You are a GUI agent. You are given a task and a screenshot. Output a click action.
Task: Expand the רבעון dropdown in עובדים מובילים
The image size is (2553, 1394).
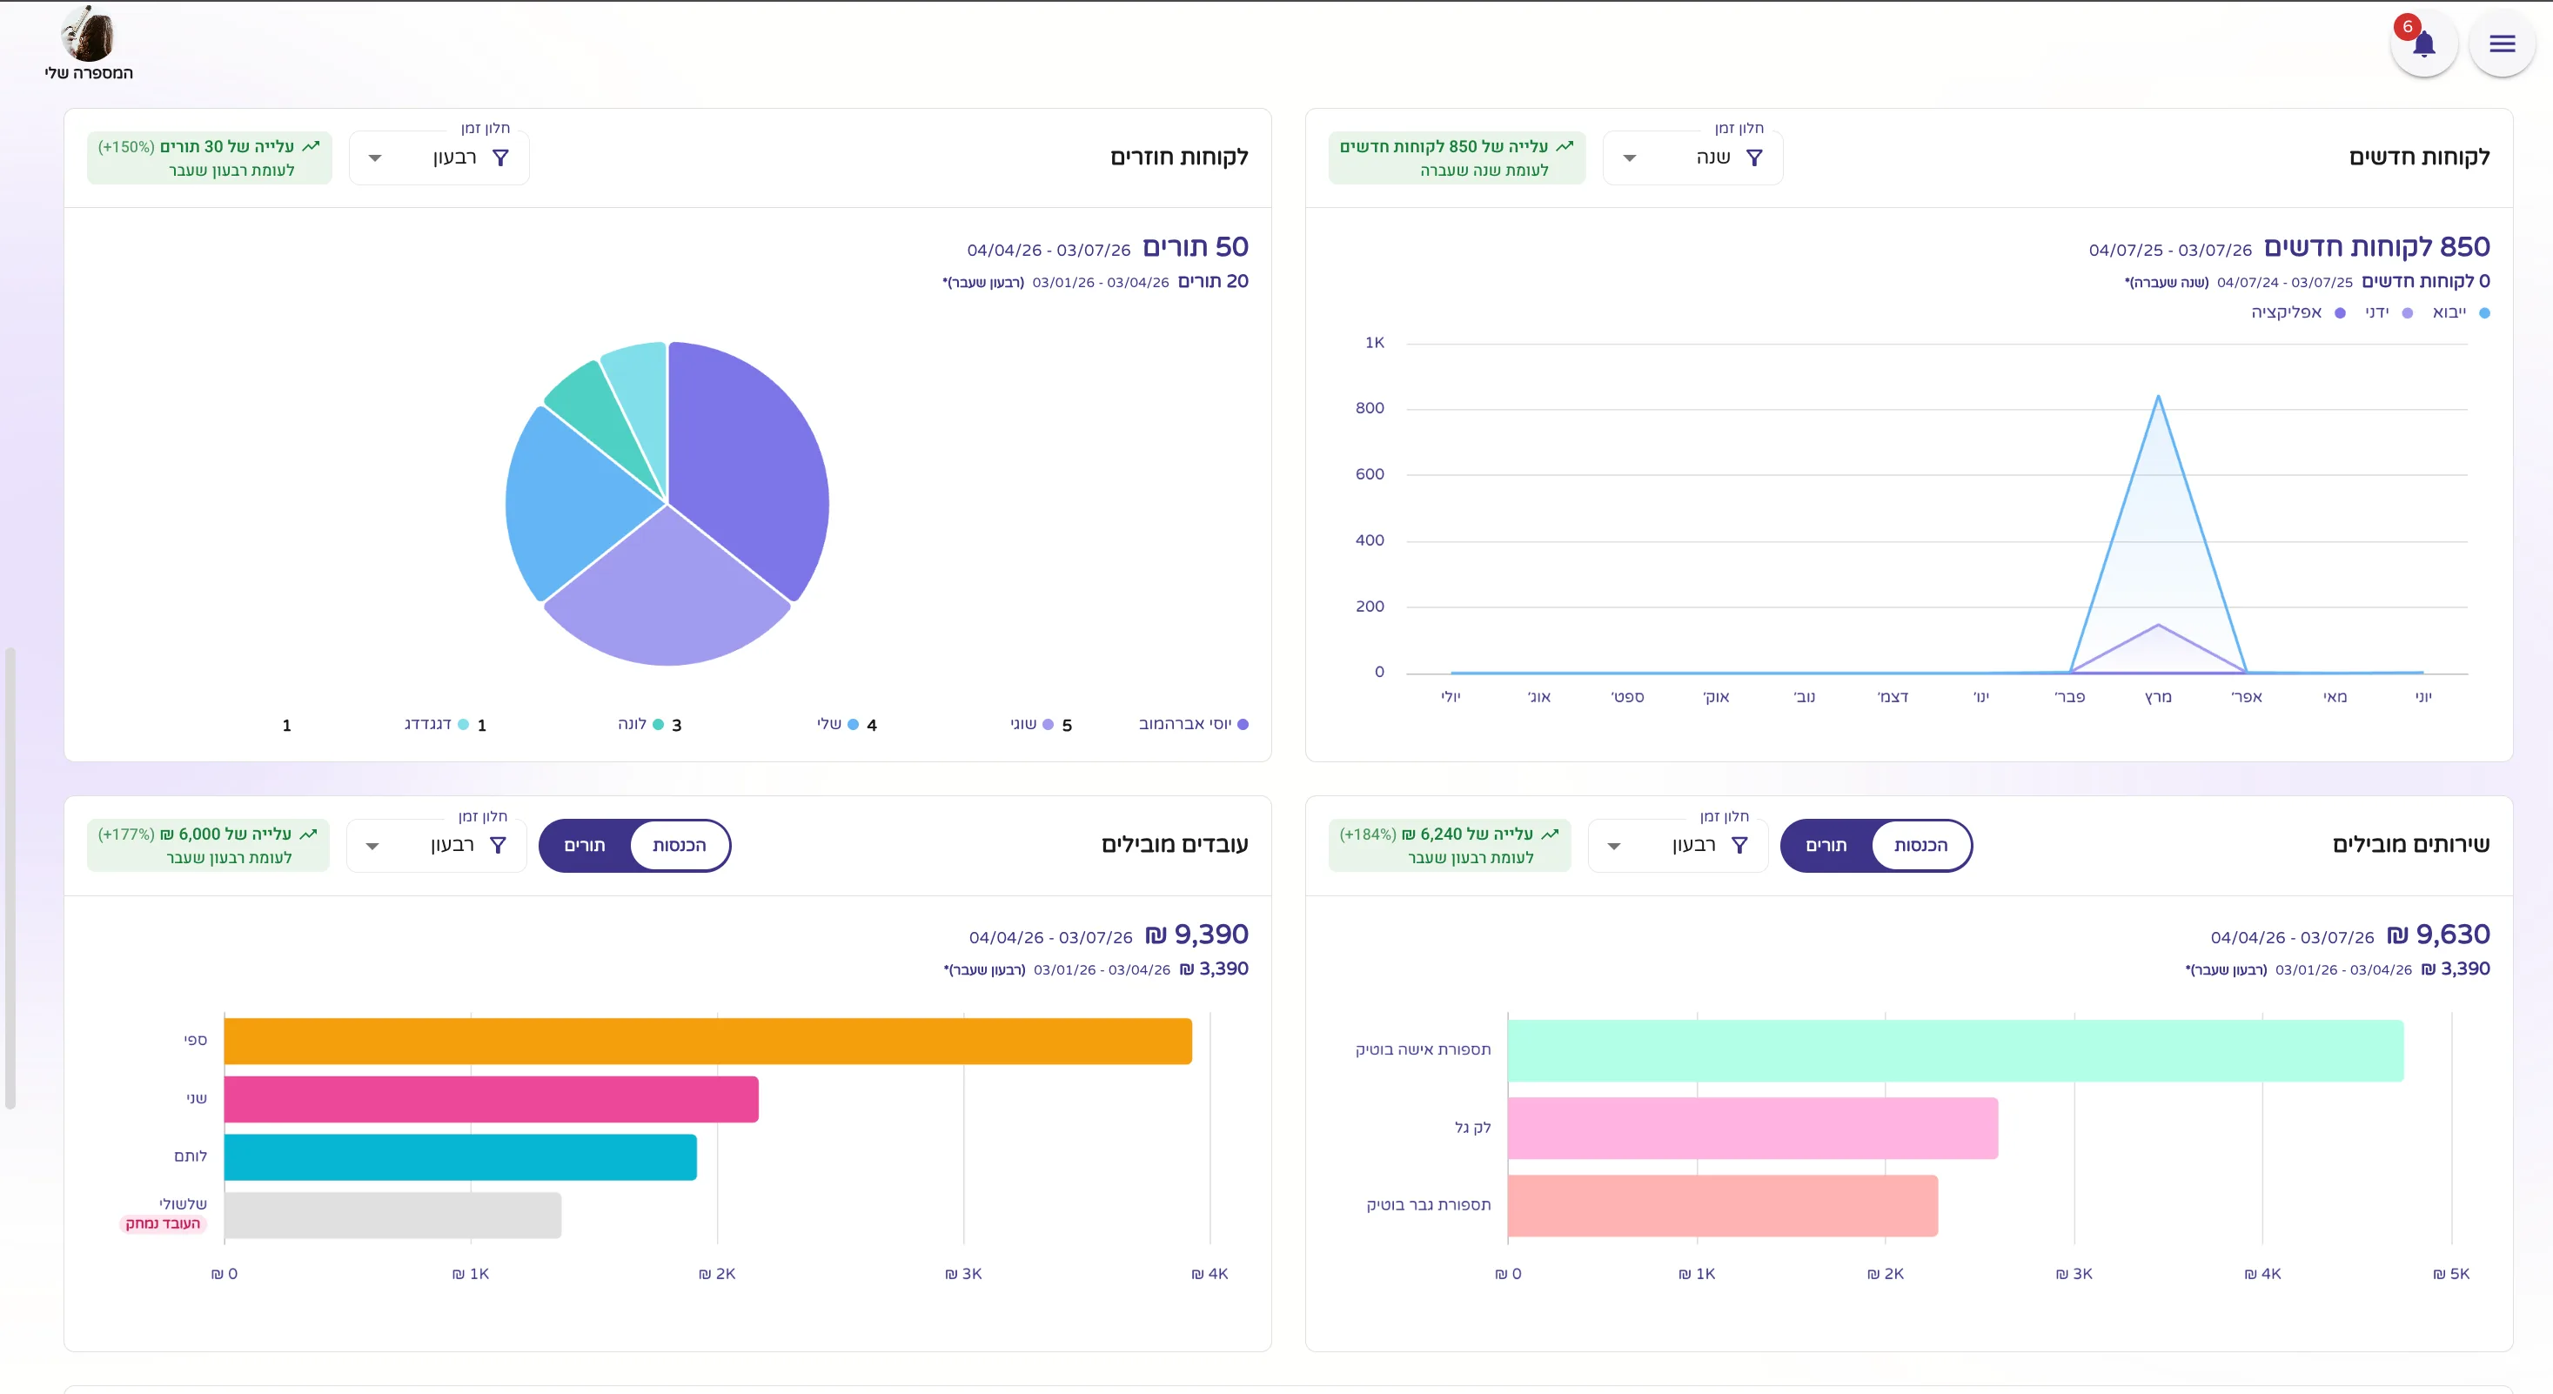point(436,845)
